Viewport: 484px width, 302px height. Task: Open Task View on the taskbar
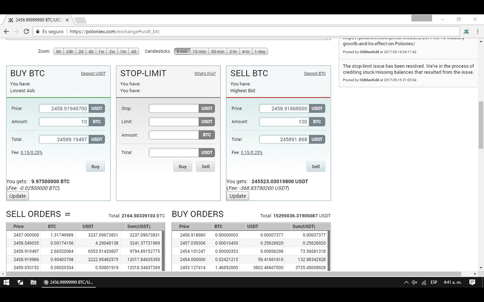click(20, 282)
